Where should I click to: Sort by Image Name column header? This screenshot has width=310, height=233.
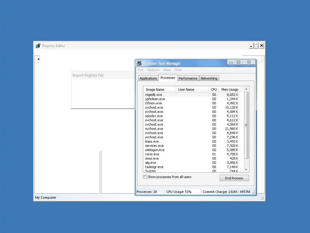coord(160,89)
